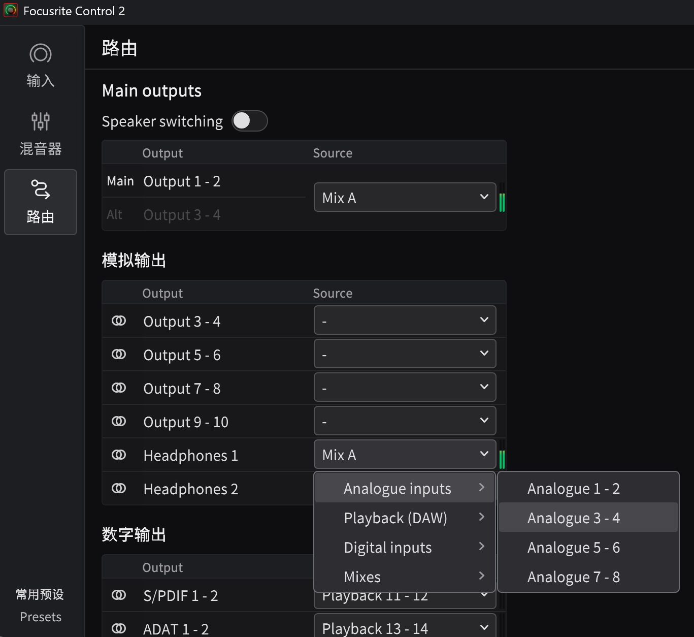This screenshot has width=694, height=637.
Task: Click the Output 9 - 10 row label
Action: pyautogui.click(x=186, y=422)
